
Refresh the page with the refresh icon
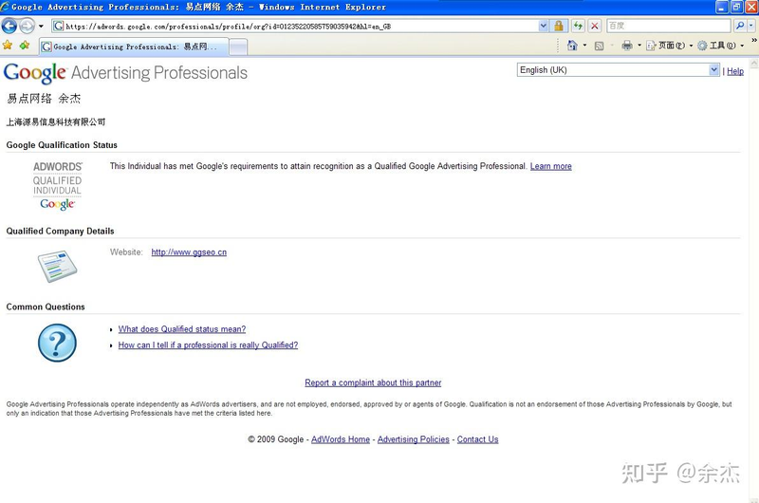coord(578,27)
